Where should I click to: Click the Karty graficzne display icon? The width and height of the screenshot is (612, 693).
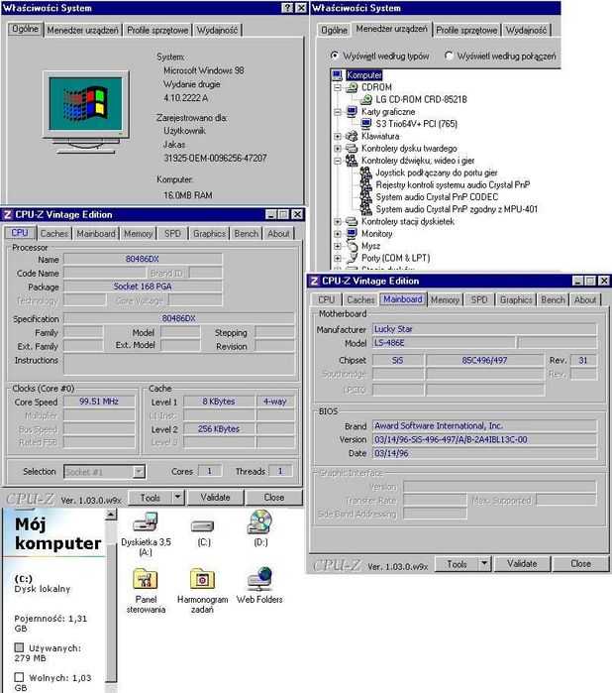click(x=352, y=111)
